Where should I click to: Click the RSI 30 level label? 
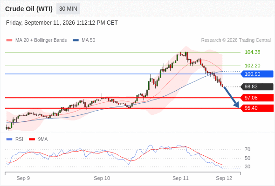click(247, 166)
